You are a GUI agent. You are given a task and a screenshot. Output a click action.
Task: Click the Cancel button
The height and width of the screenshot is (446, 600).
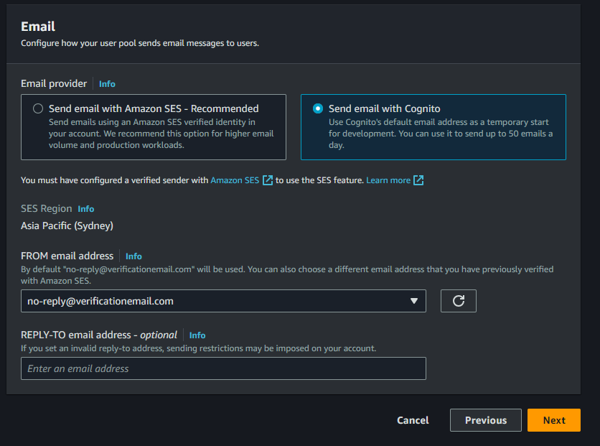(x=413, y=420)
